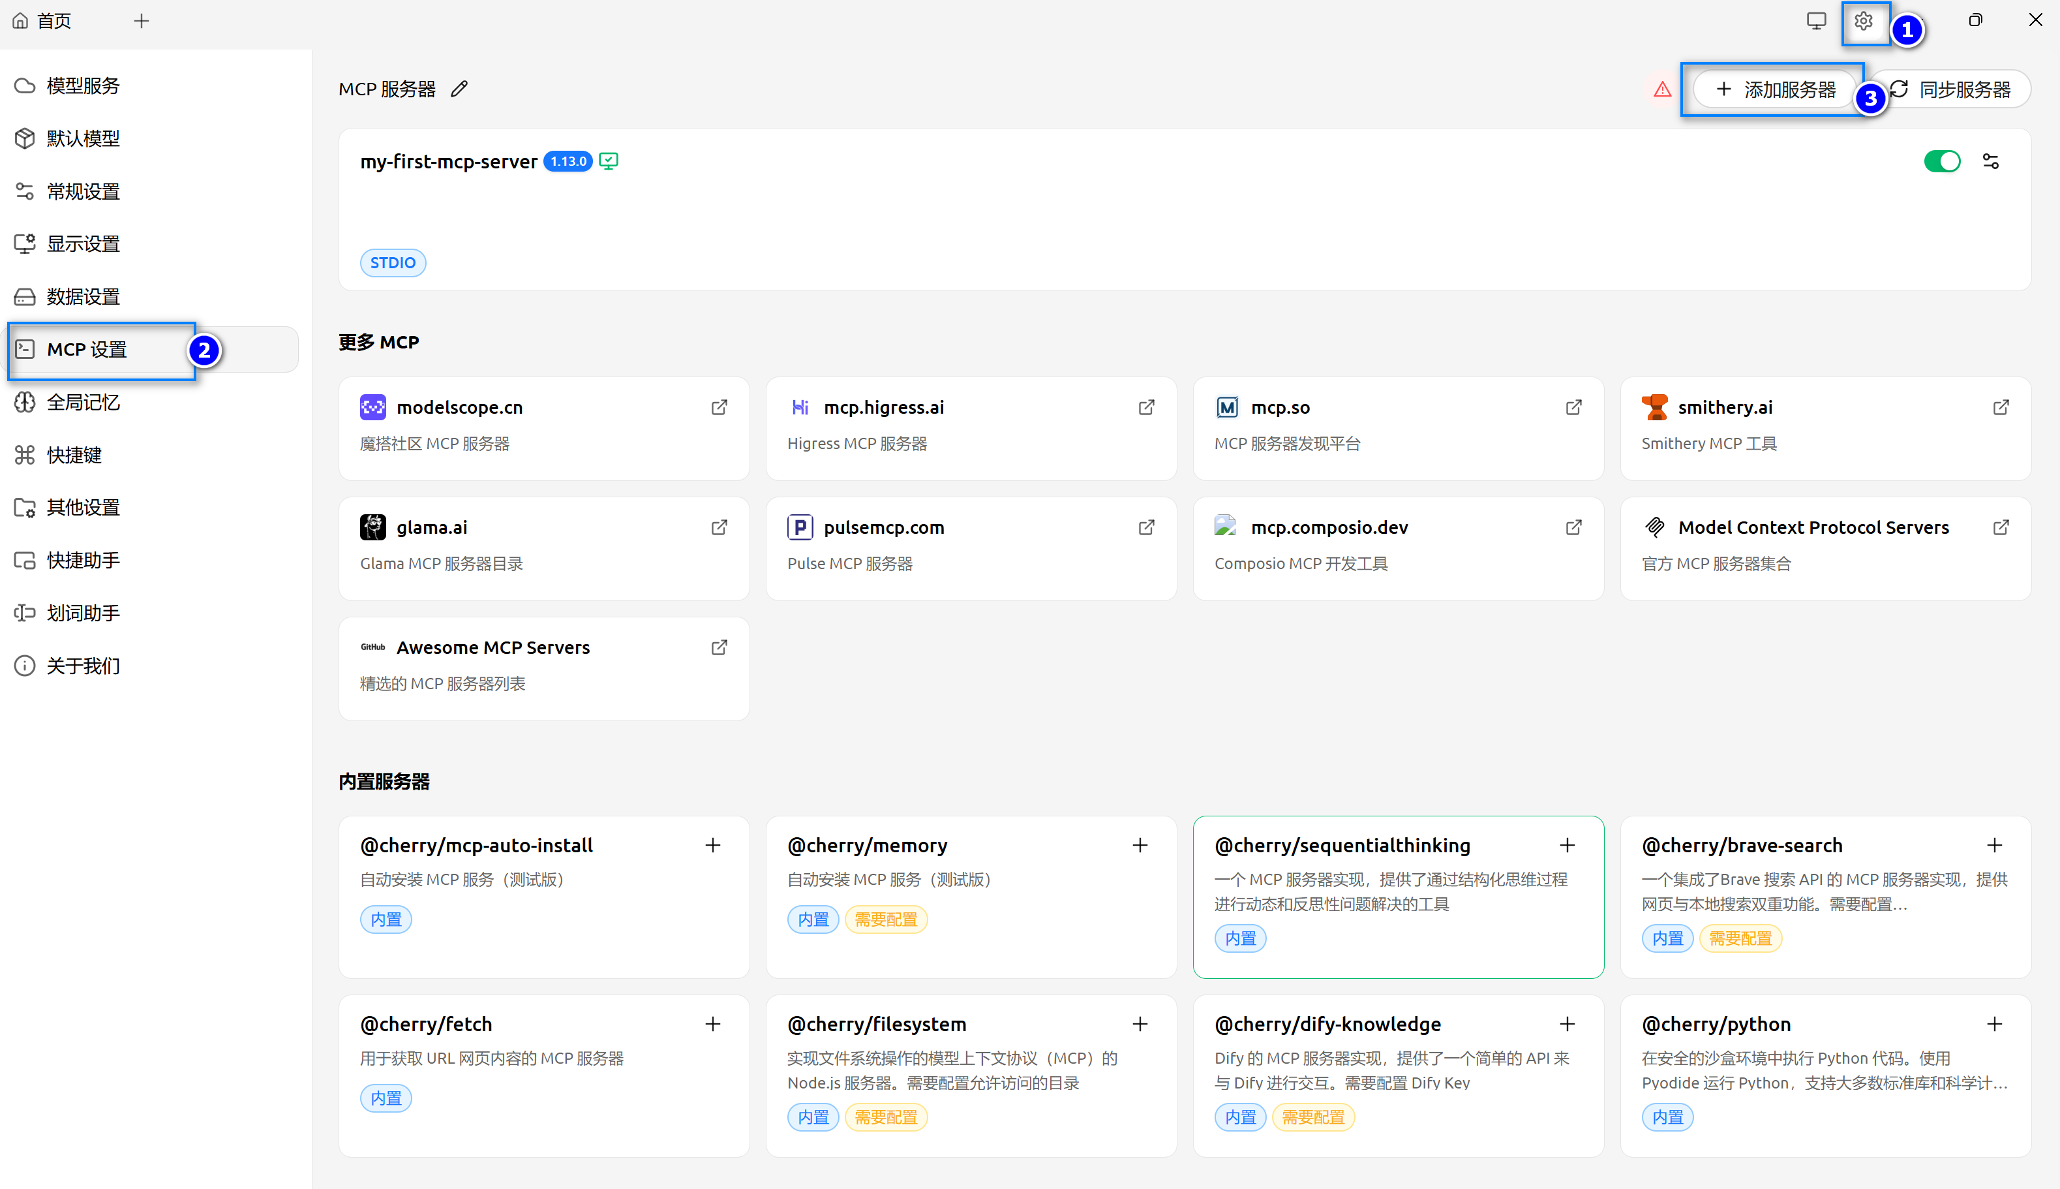Image resolution: width=2060 pixels, height=1189 pixels.
Task: Click 官方 MCP 服务器集合 description text
Action: click(x=1716, y=563)
